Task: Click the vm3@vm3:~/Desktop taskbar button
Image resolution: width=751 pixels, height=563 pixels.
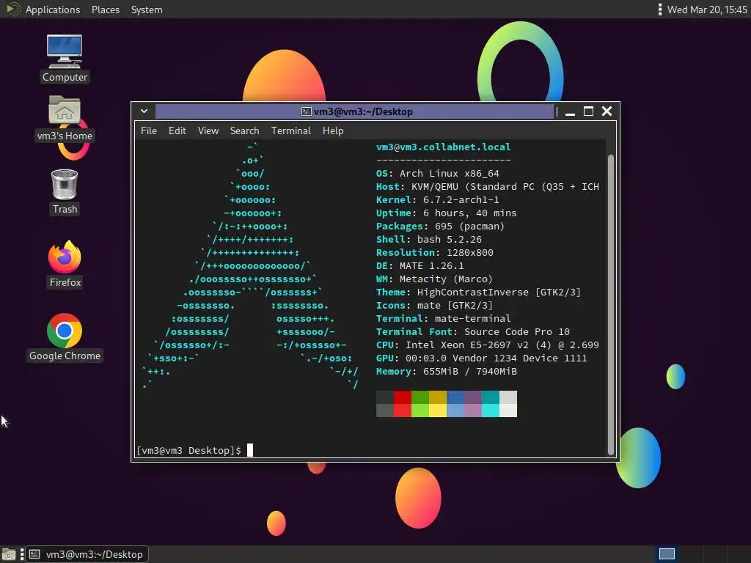Action: point(87,554)
